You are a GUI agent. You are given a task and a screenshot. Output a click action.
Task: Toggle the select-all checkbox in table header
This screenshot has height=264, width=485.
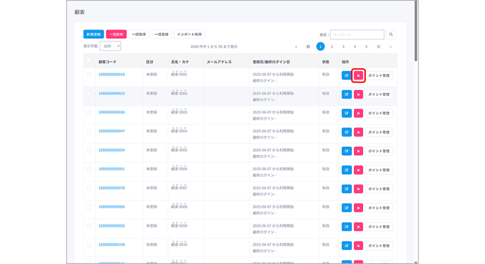[89, 61]
